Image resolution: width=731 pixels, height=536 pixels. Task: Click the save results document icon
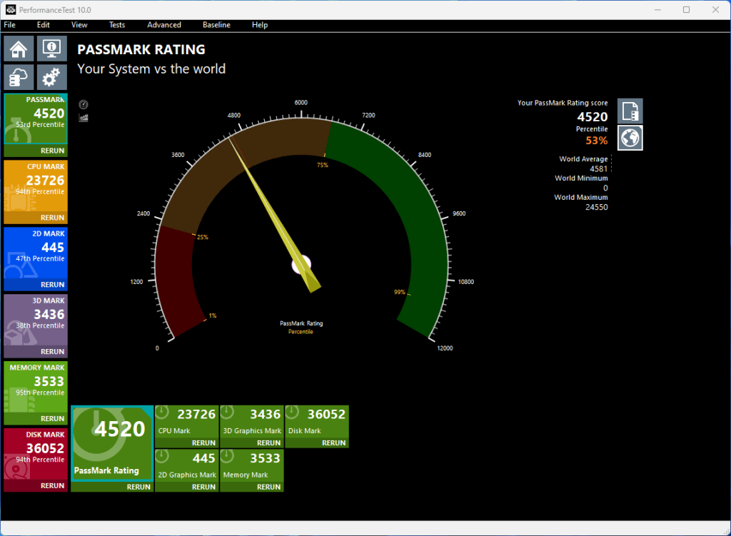pyautogui.click(x=630, y=111)
